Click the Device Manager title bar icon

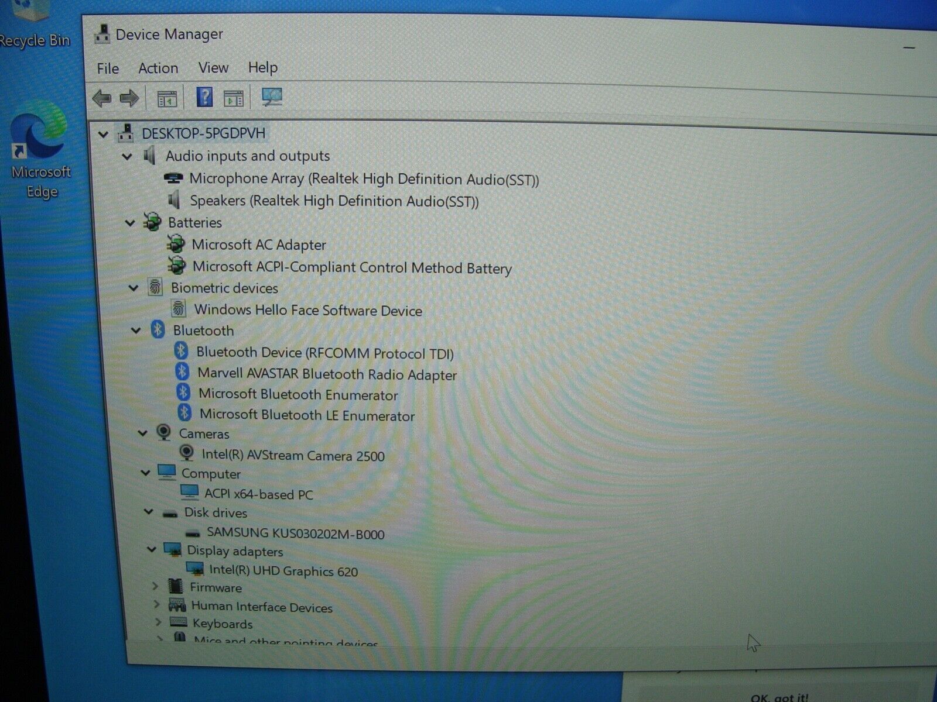(x=102, y=34)
